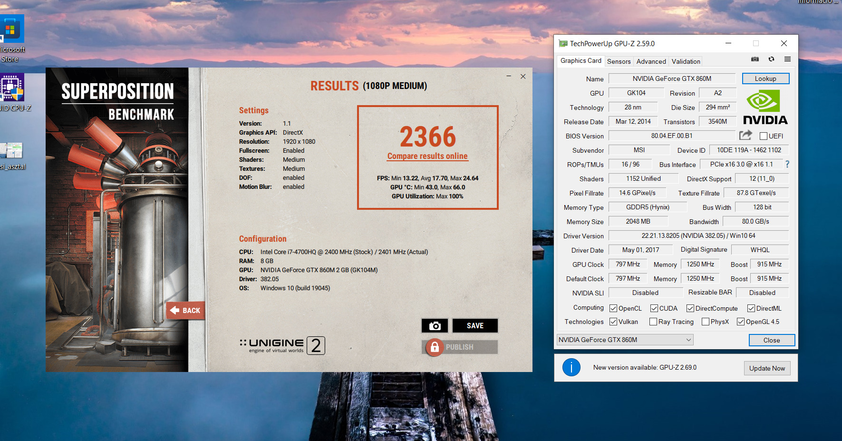Click the Subvendor MSI field
The height and width of the screenshot is (441, 842).
coord(639,150)
